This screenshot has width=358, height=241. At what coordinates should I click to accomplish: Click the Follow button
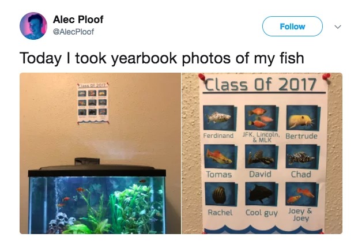click(292, 27)
